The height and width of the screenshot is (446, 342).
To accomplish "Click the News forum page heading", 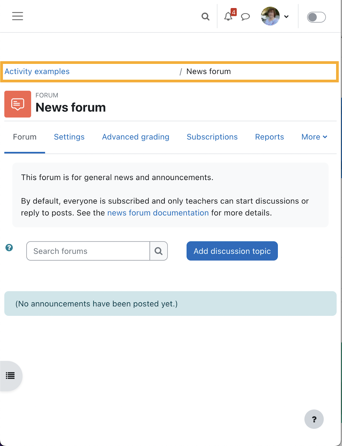I will click(x=71, y=107).
